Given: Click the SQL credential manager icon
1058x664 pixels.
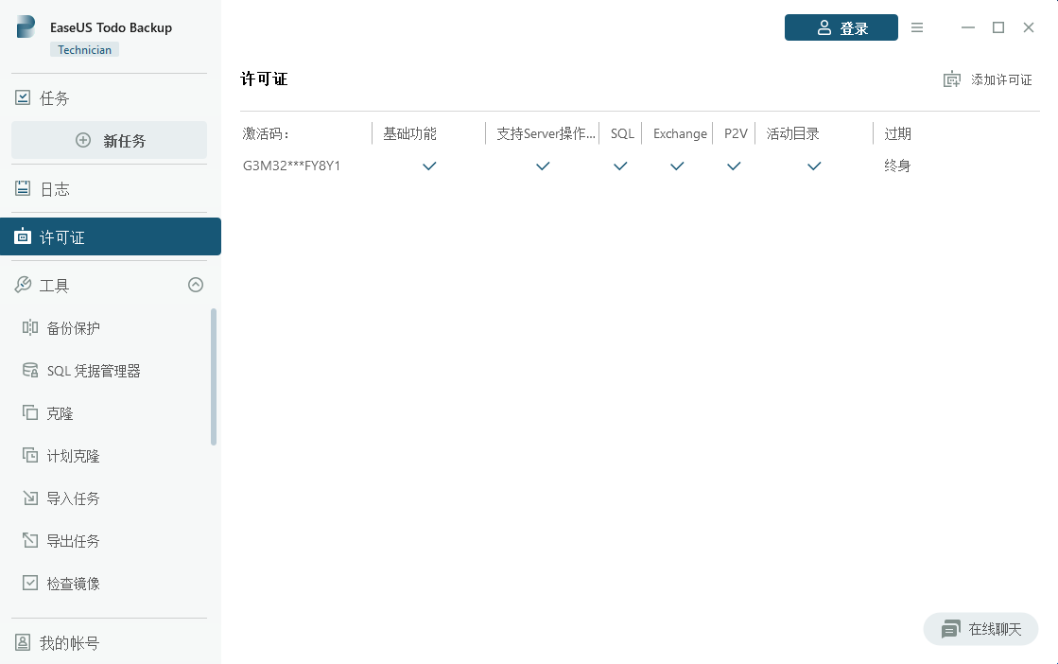Looking at the screenshot, I should (30, 371).
